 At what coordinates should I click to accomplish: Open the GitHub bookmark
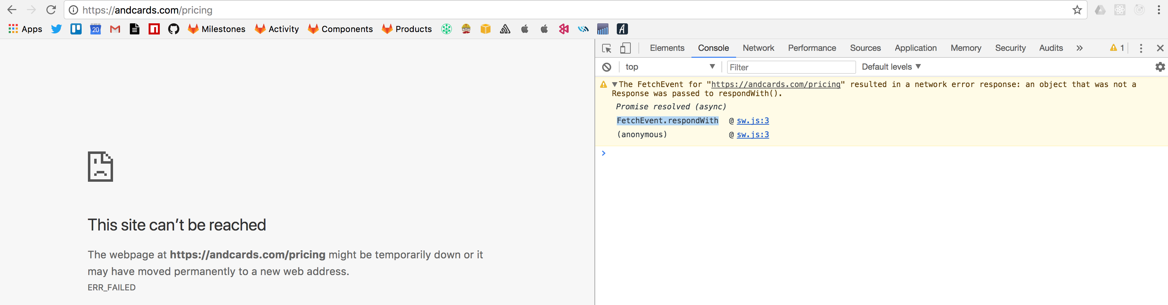point(174,29)
